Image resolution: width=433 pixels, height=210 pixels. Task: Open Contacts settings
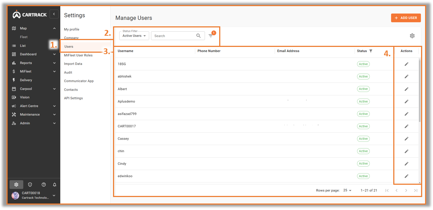71,90
